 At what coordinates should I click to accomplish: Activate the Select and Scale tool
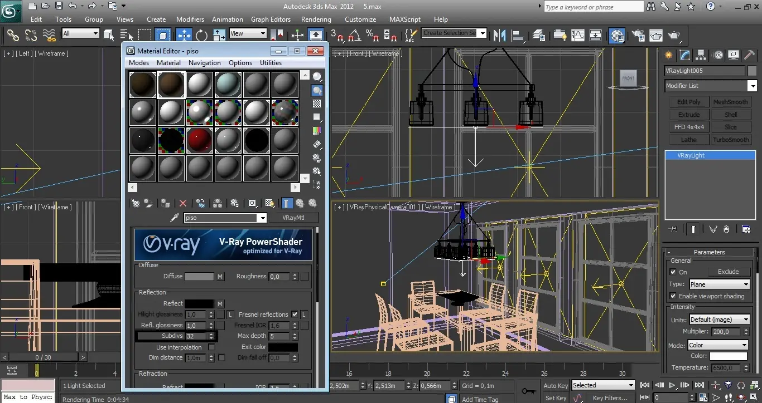[x=219, y=35]
